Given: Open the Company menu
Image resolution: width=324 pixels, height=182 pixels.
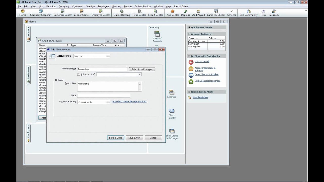Looking at the screenshot, I should pos(64,6).
